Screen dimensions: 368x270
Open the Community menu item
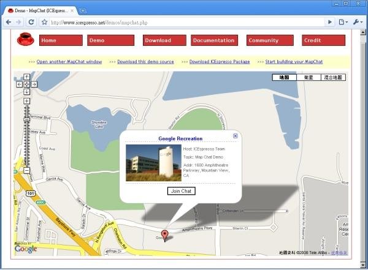click(x=270, y=40)
